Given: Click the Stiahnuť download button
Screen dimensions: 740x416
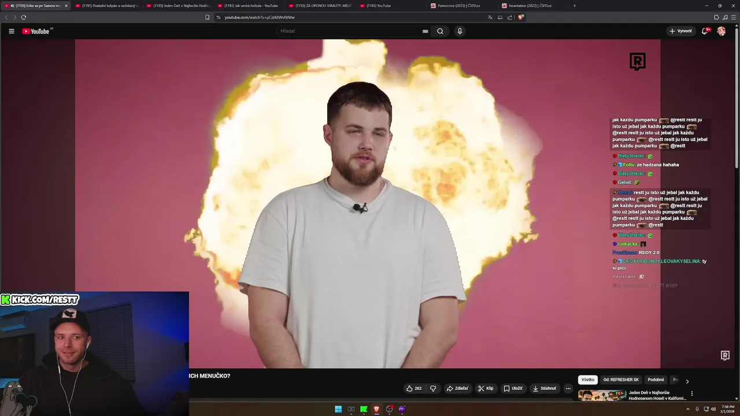Looking at the screenshot, I should point(545,388).
